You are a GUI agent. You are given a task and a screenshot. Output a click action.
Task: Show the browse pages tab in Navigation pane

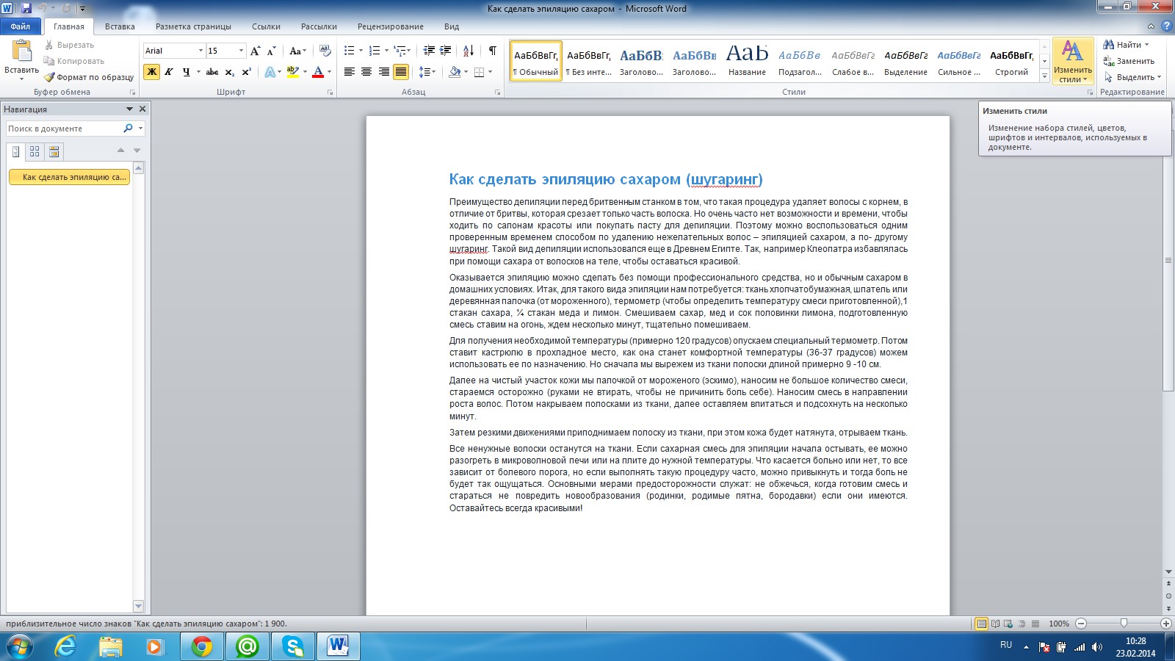click(35, 152)
